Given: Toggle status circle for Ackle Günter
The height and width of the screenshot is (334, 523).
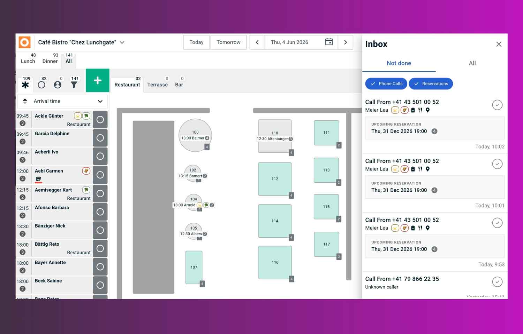Looking at the screenshot, I should click(x=100, y=120).
